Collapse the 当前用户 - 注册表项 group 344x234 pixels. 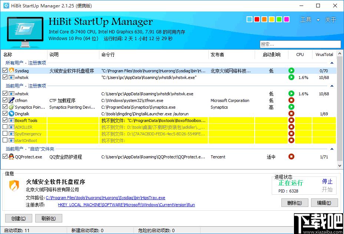coord(332,86)
